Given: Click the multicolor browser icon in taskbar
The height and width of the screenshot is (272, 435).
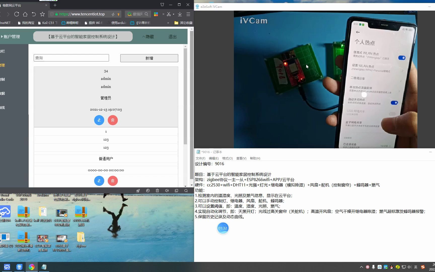Looking at the screenshot, I should (x=31, y=267).
